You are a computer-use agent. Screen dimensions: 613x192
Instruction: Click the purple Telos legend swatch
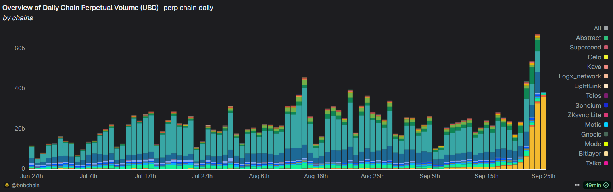click(606, 96)
